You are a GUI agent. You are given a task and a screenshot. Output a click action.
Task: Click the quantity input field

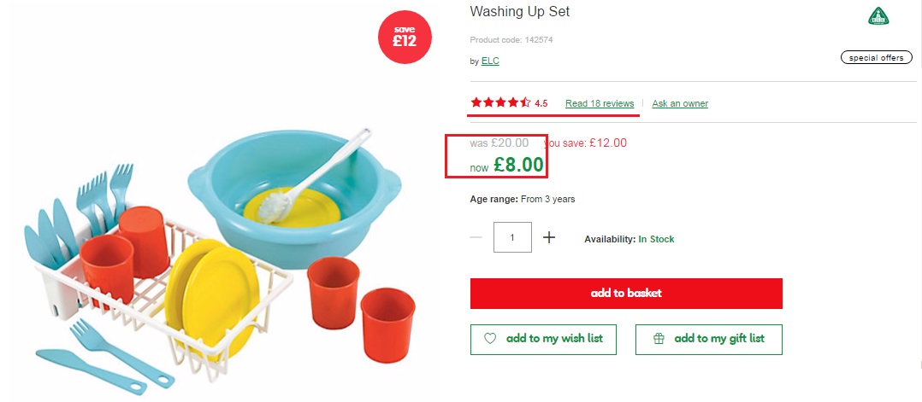[512, 237]
